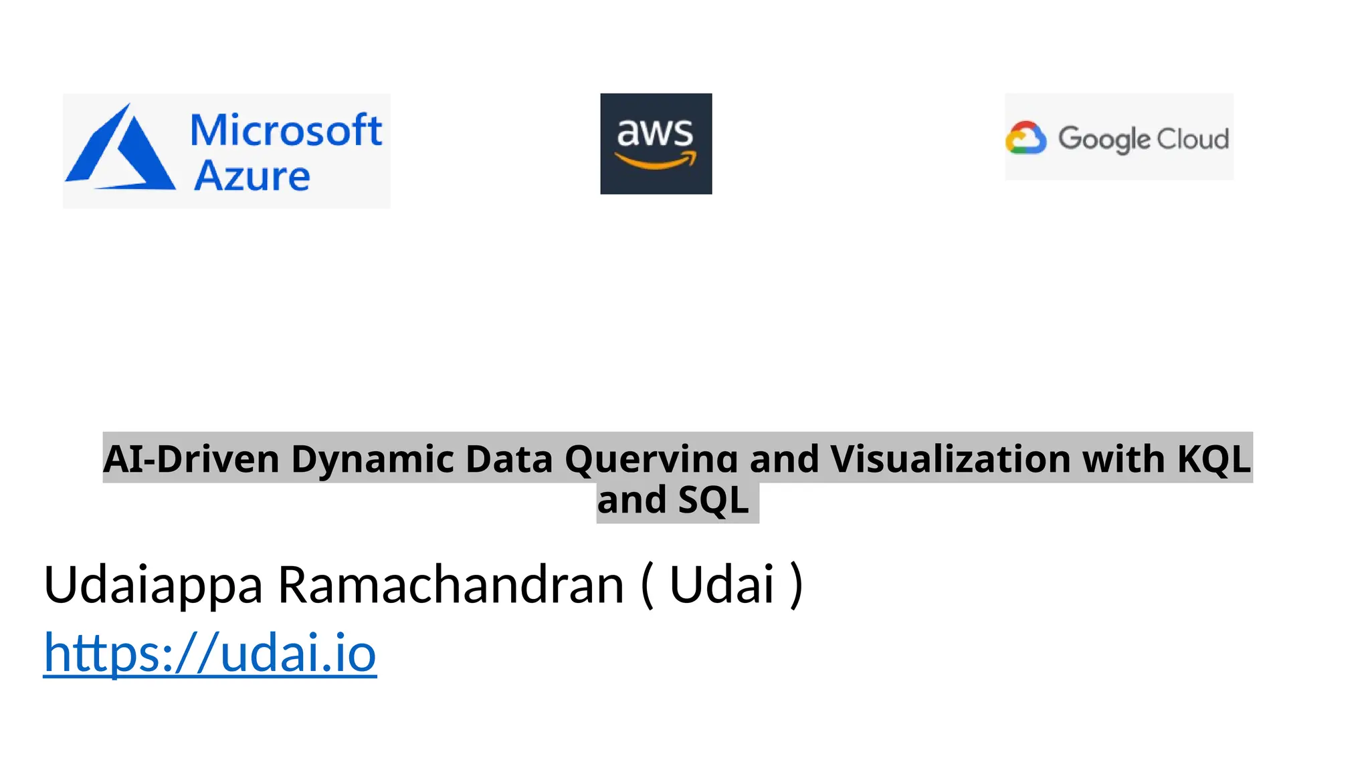
Task: Click the "Azure" word in the logo
Action: (252, 176)
